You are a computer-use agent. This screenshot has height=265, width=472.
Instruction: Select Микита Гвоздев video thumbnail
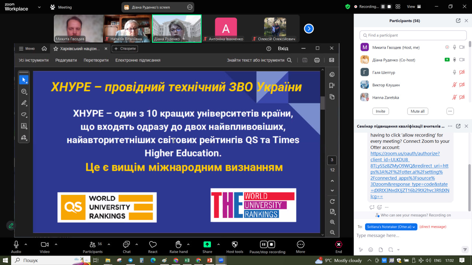click(x=79, y=28)
